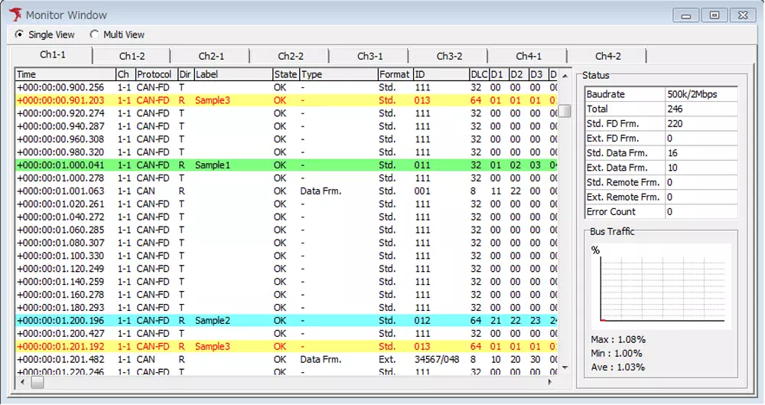The height and width of the screenshot is (405, 765).
Task: Maximize the Monitor Window
Action: click(715, 15)
